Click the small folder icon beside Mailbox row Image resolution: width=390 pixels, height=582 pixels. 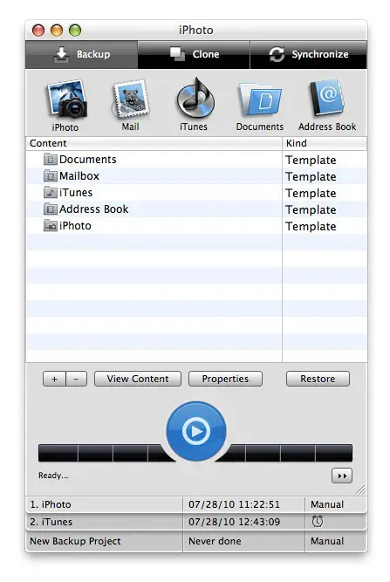pos(51,176)
